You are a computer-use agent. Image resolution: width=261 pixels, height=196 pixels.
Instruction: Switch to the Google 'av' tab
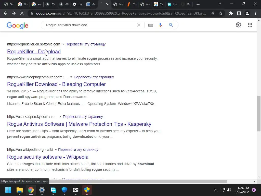36,4
